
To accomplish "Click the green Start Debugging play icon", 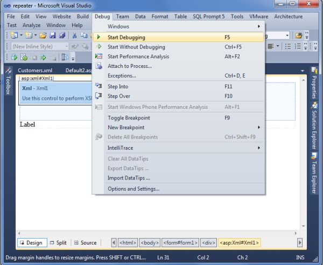I will click(99, 37).
